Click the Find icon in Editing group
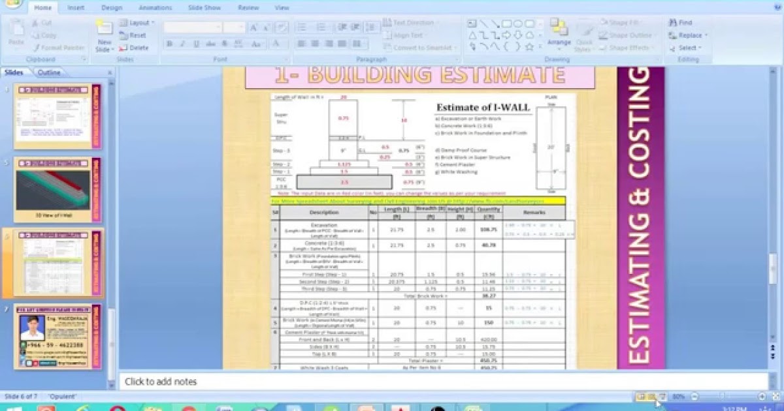 point(676,22)
